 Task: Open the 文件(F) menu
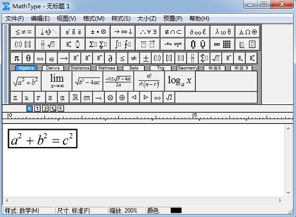pos(15,18)
